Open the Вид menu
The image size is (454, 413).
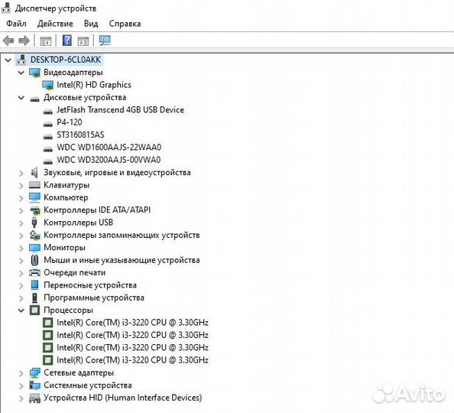[91, 24]
